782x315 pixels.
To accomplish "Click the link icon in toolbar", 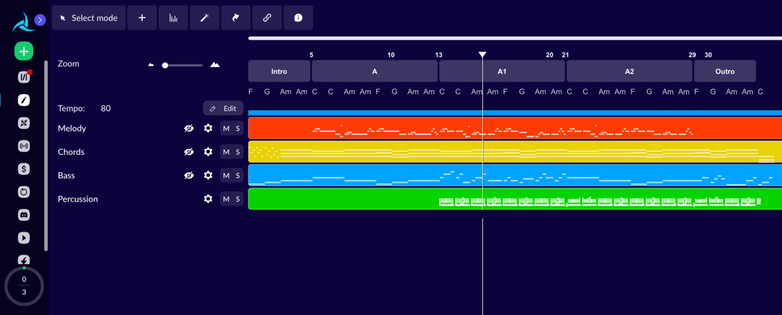I will point(267,18).
